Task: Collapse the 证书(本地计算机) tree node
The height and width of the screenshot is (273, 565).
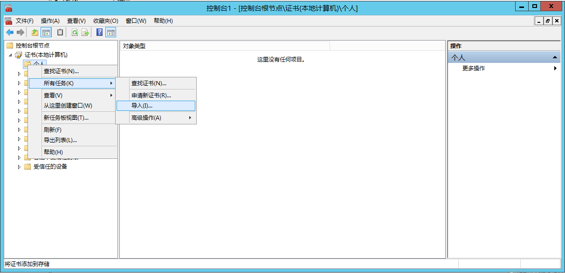Action: coord(10,55)
